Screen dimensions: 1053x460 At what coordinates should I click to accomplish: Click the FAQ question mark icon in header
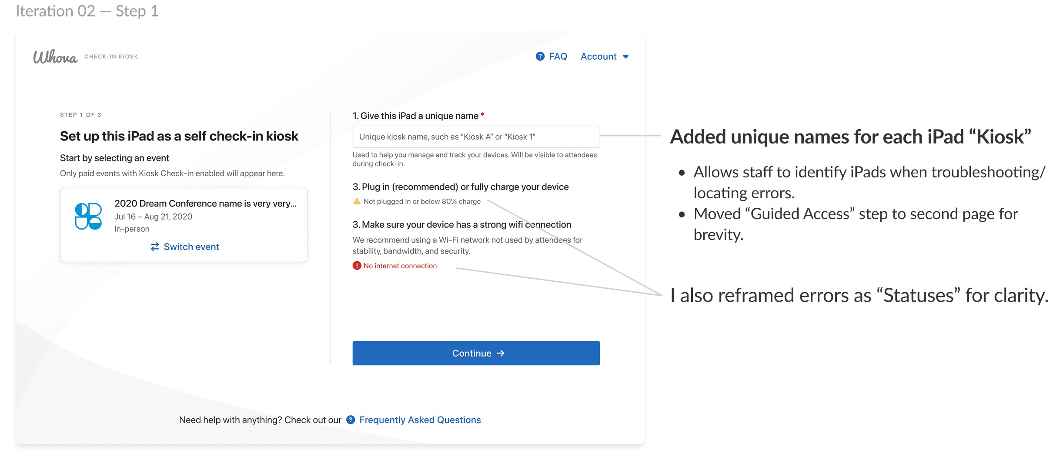click(x=540, y=57)
